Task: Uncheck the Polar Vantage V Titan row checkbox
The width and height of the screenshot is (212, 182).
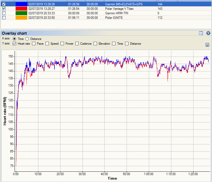Action: click(x=4, y=9)
